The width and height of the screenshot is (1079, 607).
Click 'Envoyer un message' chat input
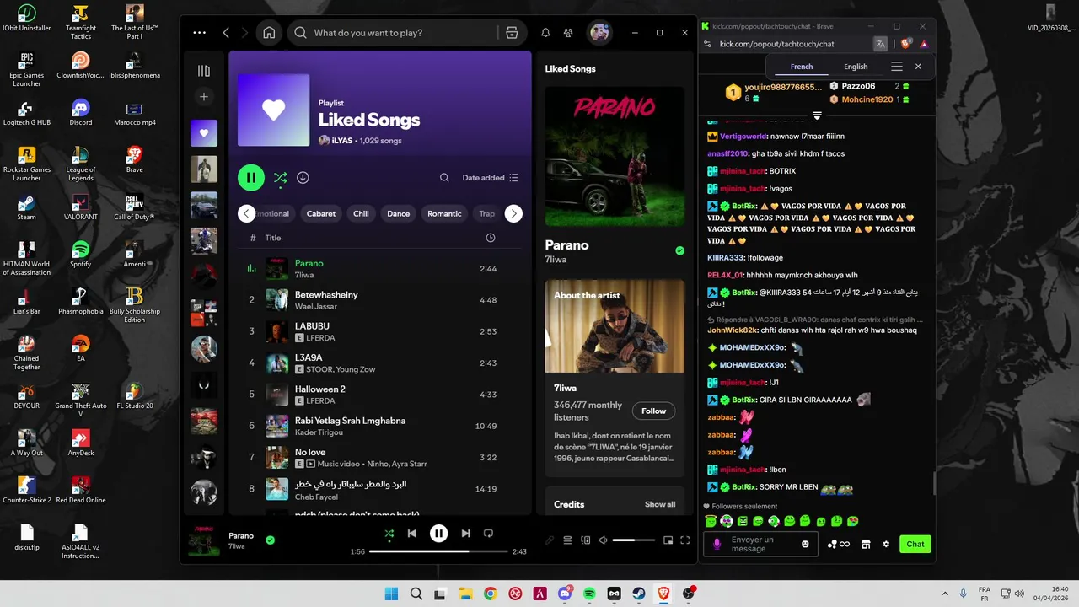point(761,544)
